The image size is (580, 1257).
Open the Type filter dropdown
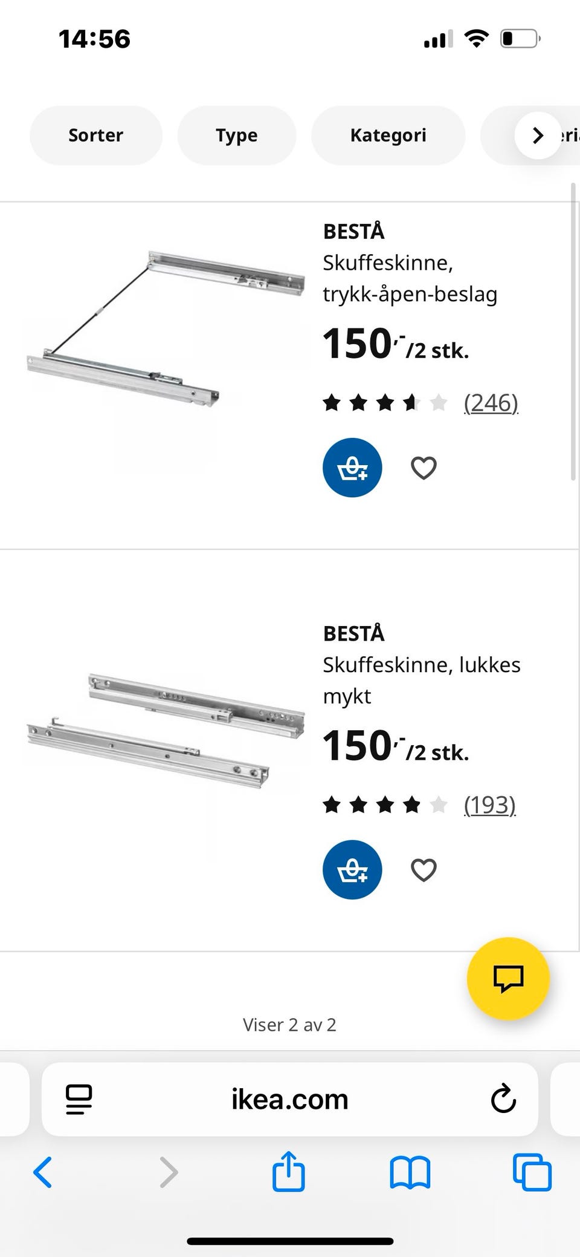237,135
